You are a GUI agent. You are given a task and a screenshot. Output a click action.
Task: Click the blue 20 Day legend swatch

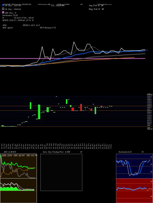[3, 5]
